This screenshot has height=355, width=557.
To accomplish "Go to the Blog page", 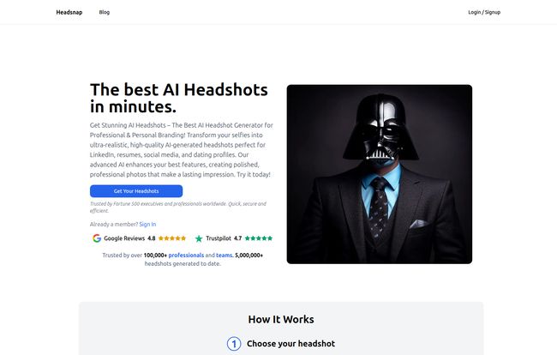I will (x=104, y=12).
